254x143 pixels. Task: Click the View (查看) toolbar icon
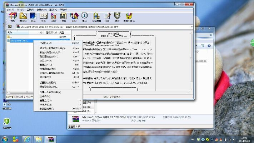[44, 17]
